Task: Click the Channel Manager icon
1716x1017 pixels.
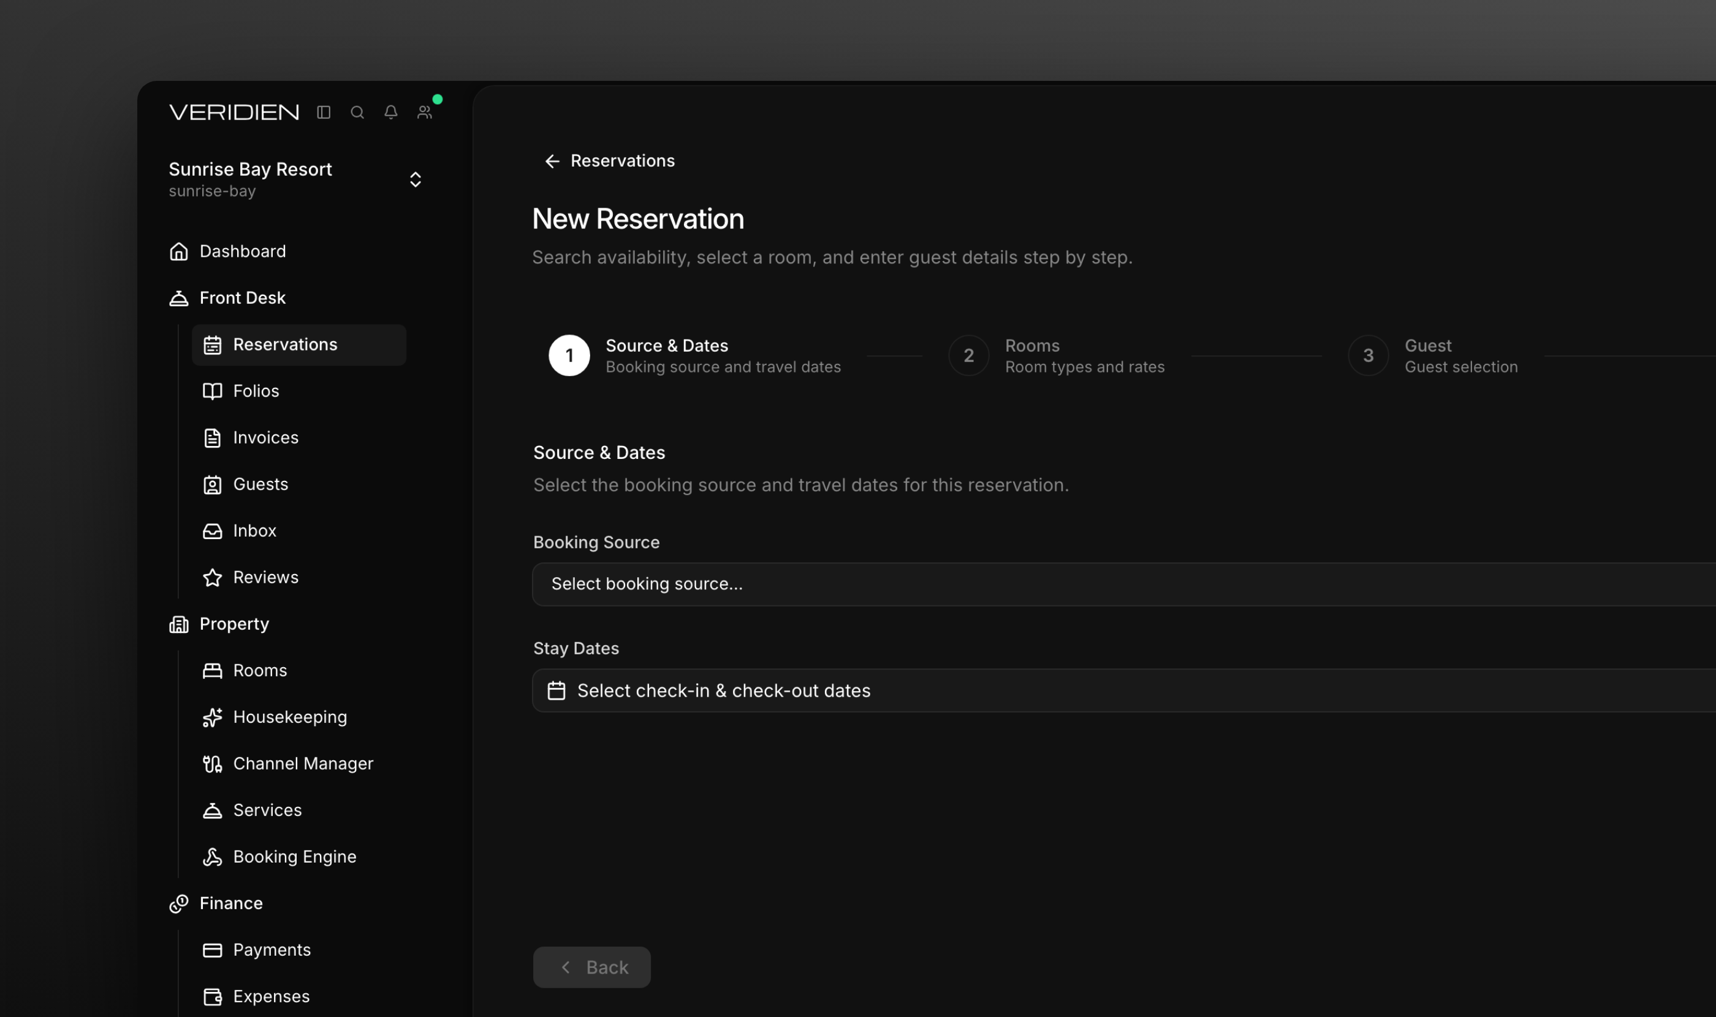Action: (x=213, y=764)
